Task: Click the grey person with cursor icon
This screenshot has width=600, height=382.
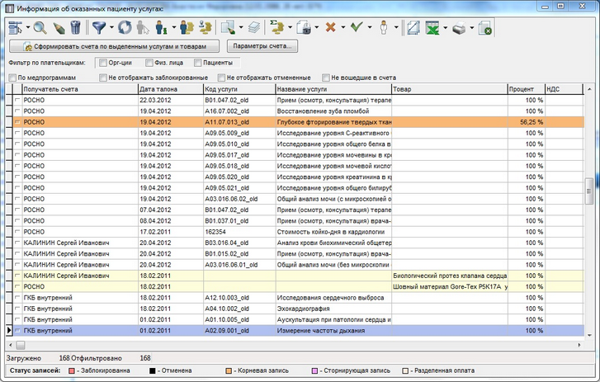Action: 143,27
